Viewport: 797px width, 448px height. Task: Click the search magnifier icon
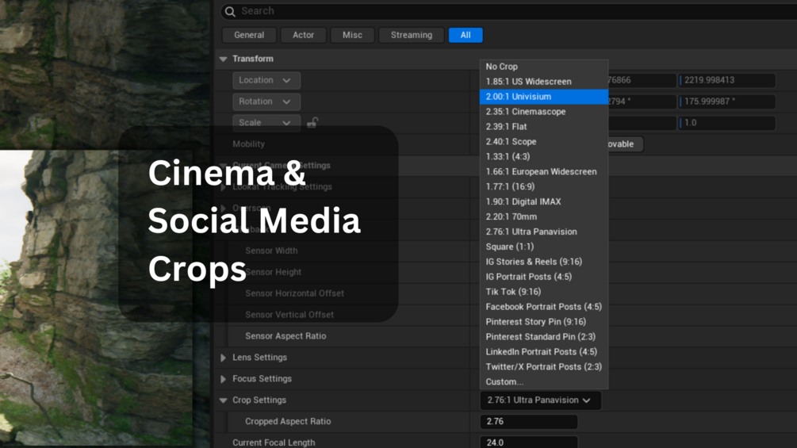coord(230,11)
